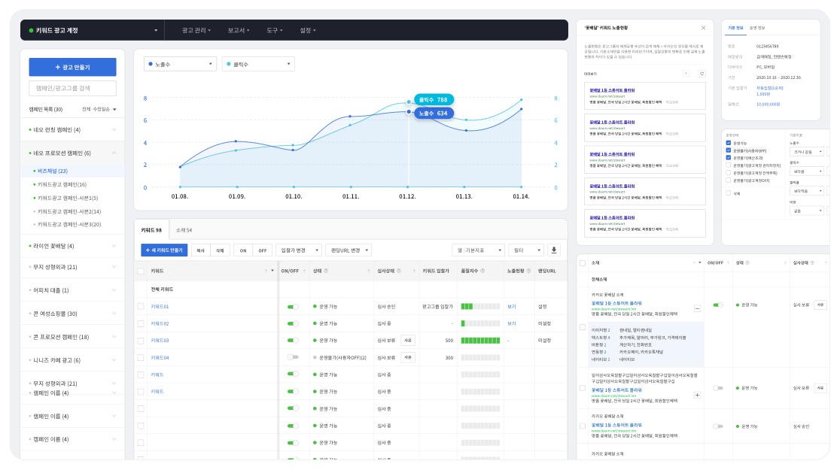The width and height of the screenshot is (840, 470).
Task: Open the 노출수 metric dropdown above the chart
Action: click(180, 65)
